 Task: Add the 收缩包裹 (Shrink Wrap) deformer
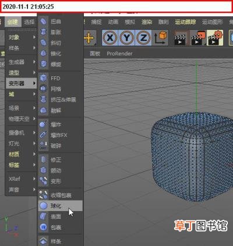pyautogui.click(x=61, y=195)
